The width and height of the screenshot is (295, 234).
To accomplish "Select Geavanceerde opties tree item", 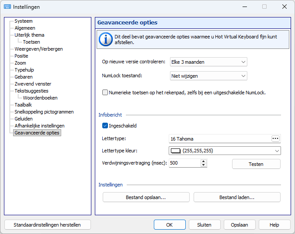I will coord(37,133).
